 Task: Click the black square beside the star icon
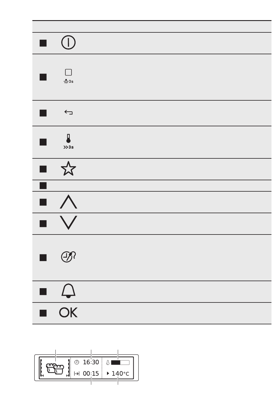(x=43, y=169)
